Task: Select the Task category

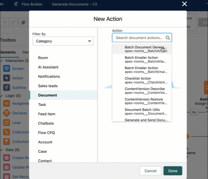Action: (x=63, y=105)
